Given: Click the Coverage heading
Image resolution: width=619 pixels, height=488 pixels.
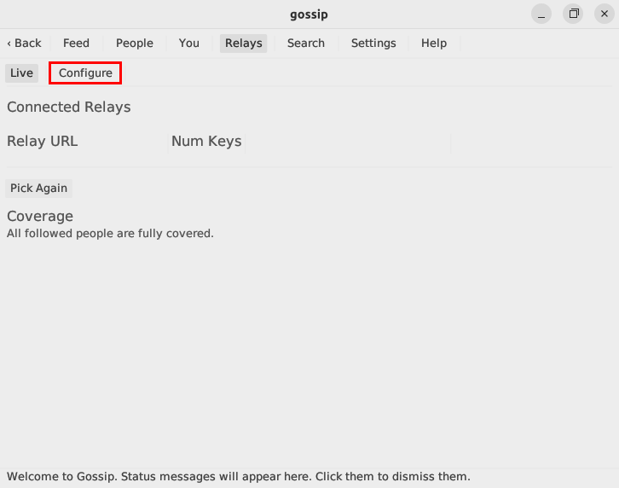Looking at the screenshot, I should [40, 216].
